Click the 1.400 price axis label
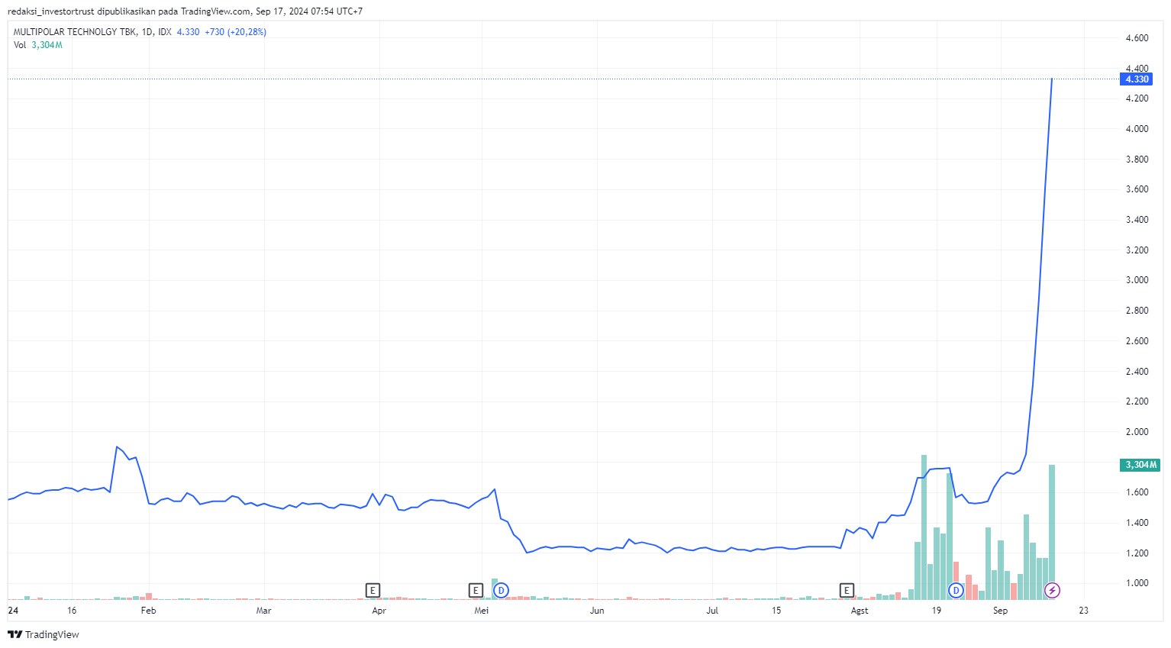This screenshot has height=648, width=1171. point(1137,523)
